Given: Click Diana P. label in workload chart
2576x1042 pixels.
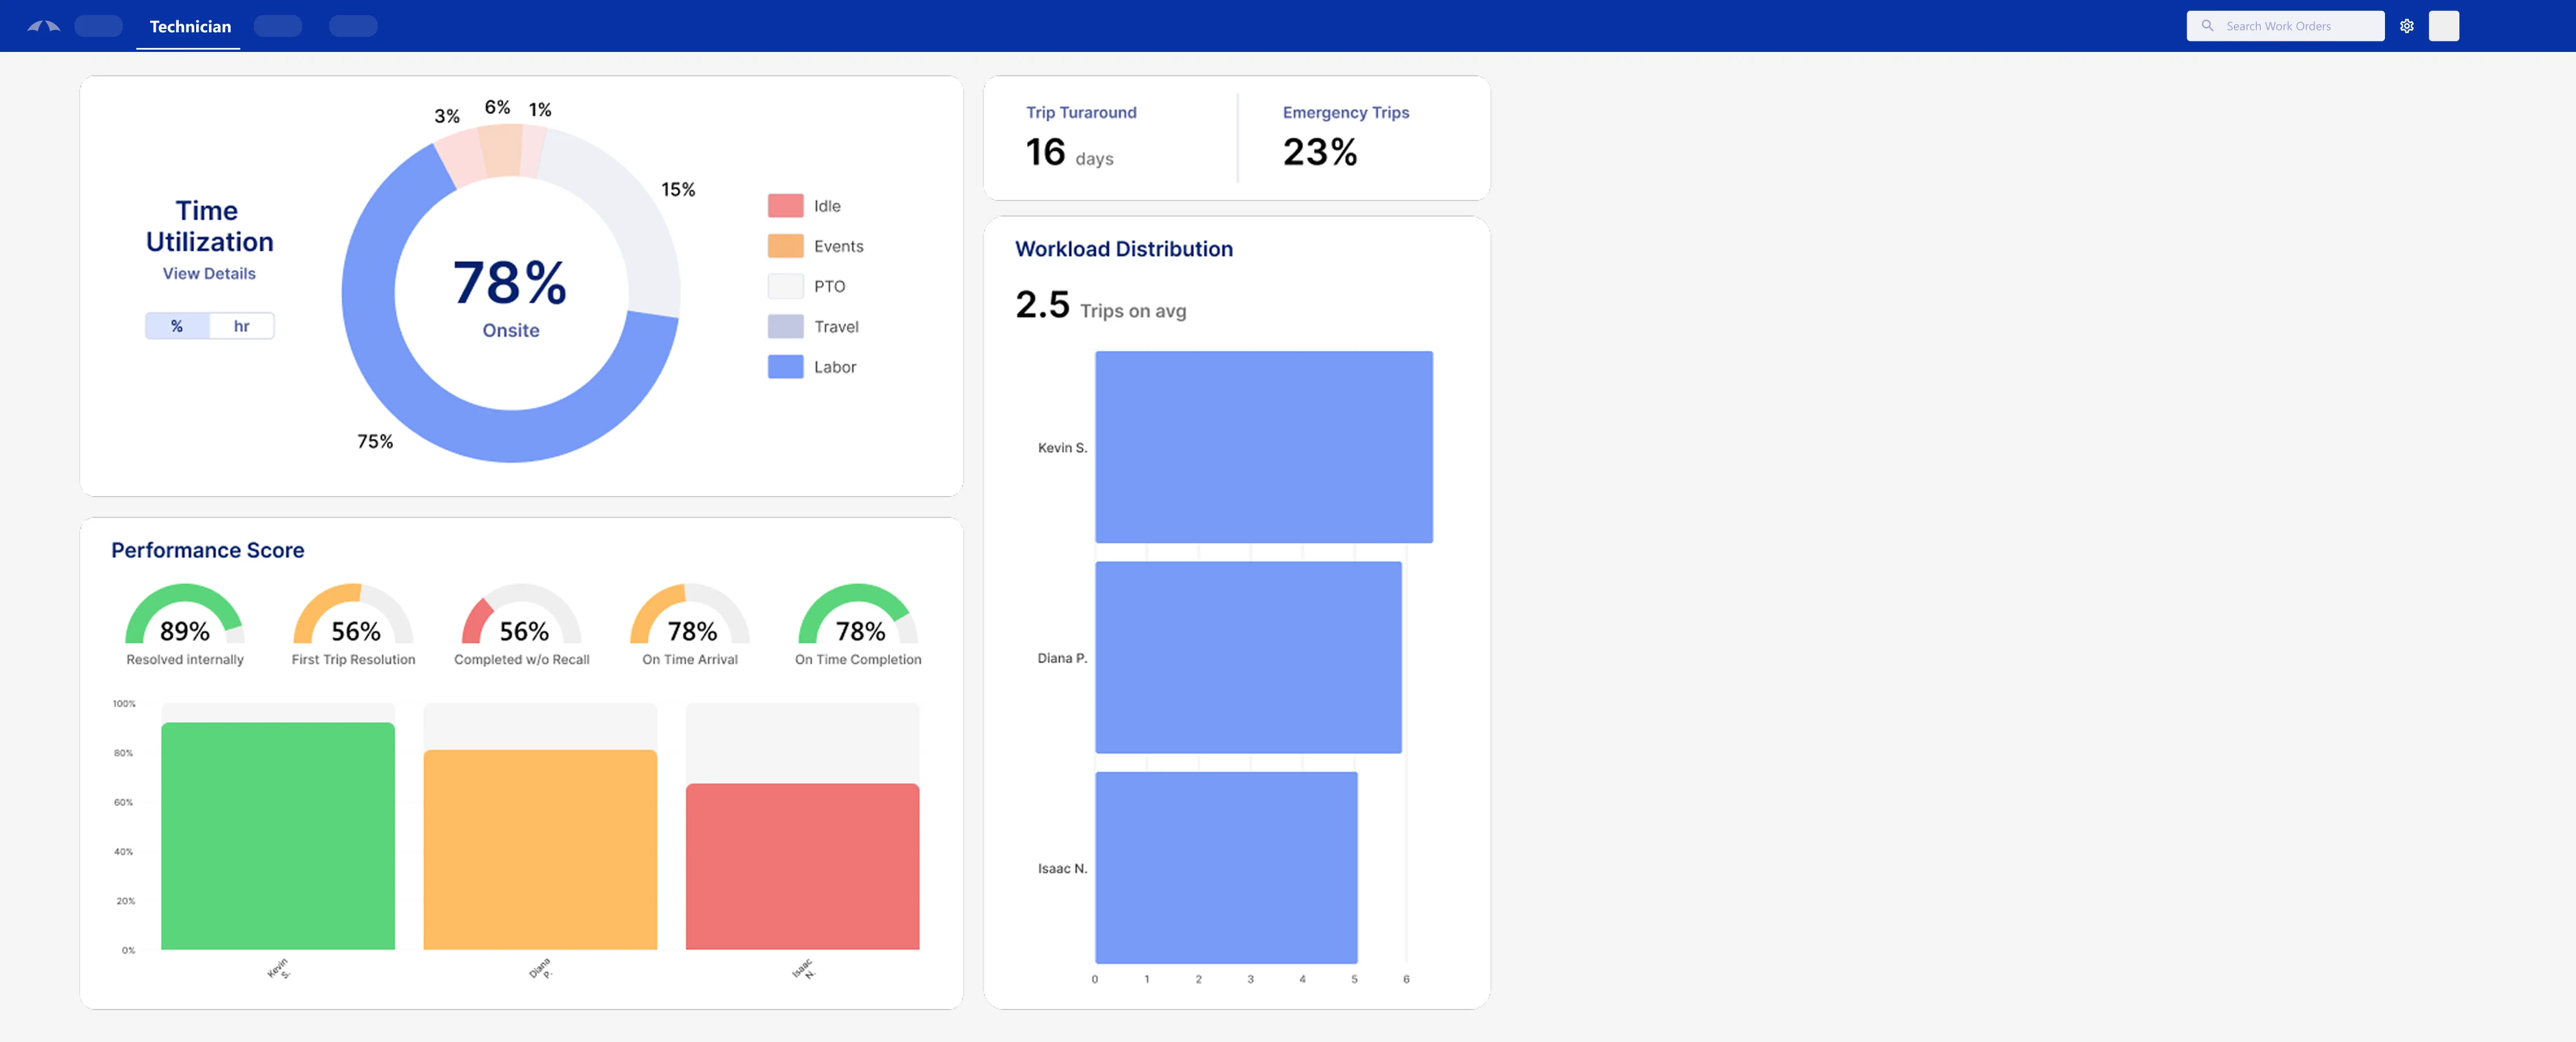Looking at the screenshot, I should 1062,658.
